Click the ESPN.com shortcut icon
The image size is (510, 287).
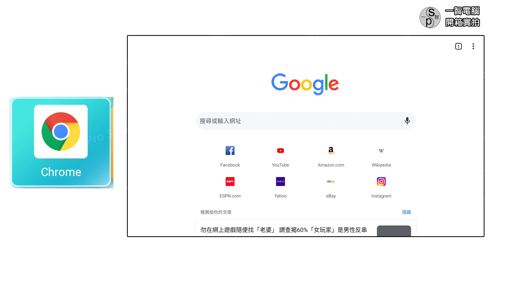point(230,181)
